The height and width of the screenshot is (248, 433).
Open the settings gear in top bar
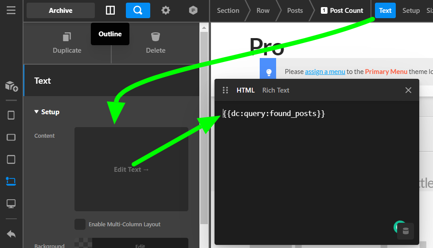[165, 10]
